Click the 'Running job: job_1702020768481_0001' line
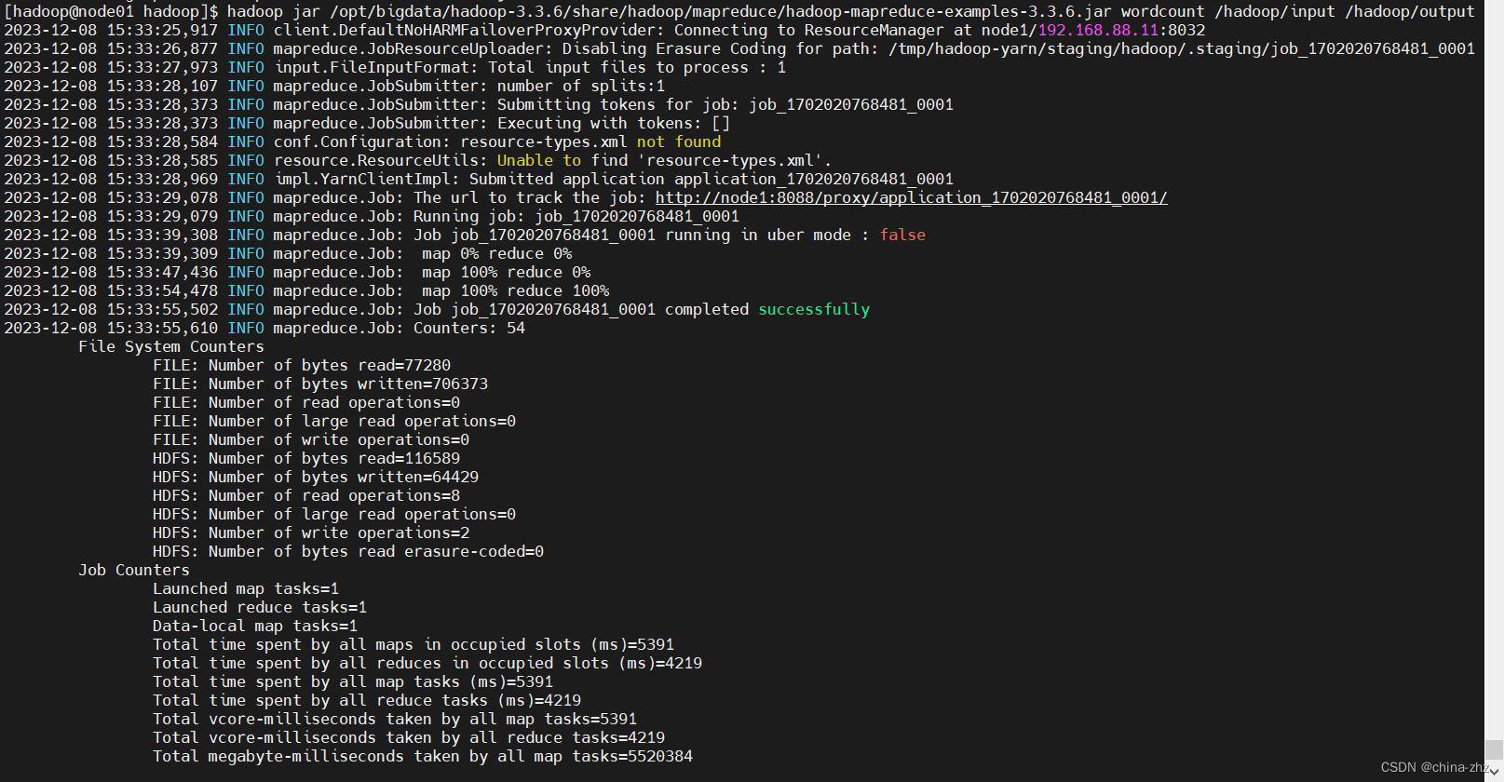 (x=372, y=216)
